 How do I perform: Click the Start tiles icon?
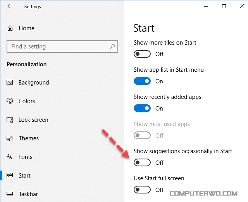[x=10, y=175]
